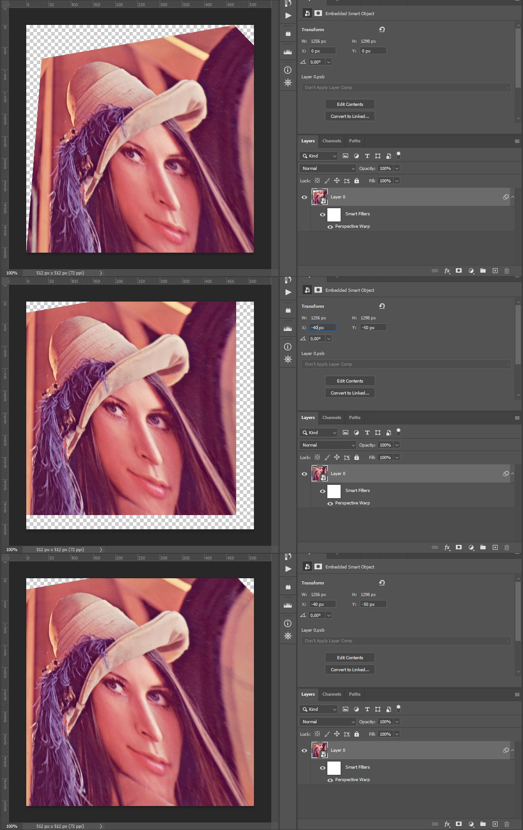Select white Smart Filters mask thumbnail in bottom panel
This screenshot has height=830, width=523.
point(334,768)
